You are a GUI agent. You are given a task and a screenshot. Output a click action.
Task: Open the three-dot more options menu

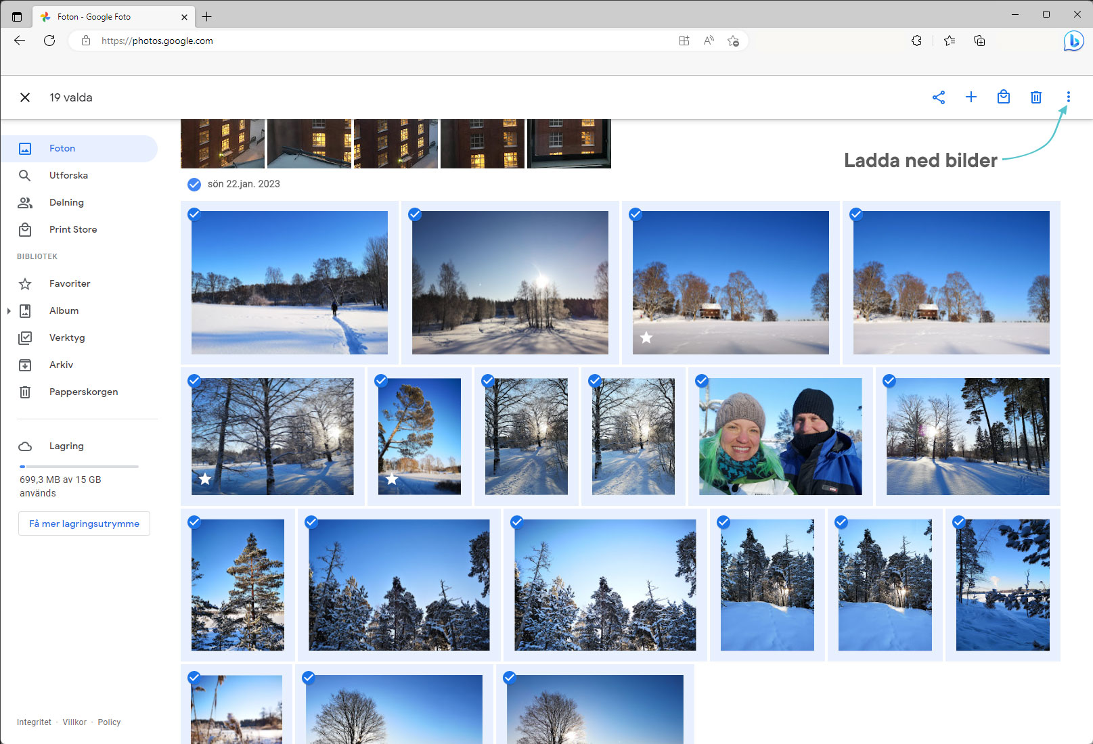[x=1068, y=97]
